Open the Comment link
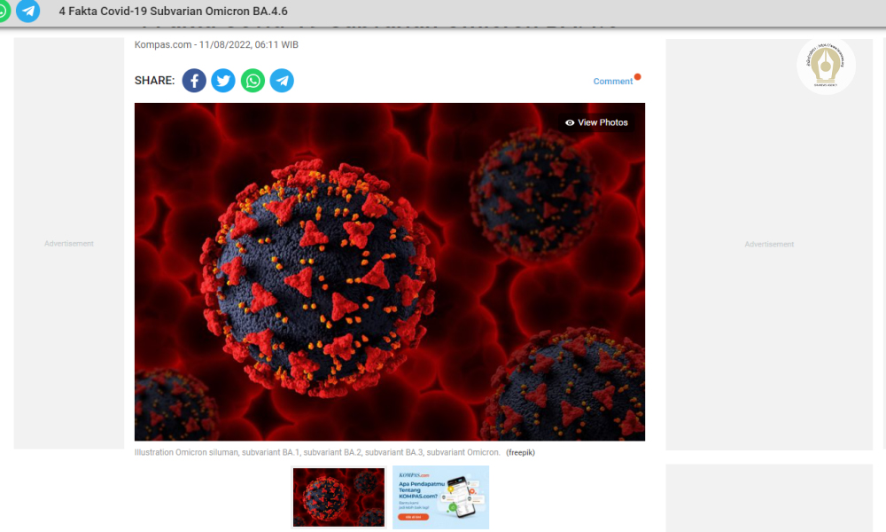This screenshot has width=886, height=532. click(612, 82)
